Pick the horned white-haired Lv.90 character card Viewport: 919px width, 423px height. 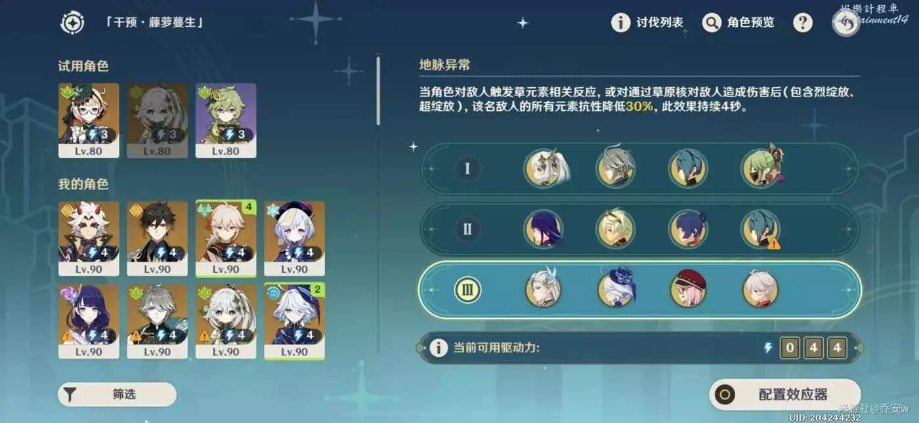pos(89,239)
